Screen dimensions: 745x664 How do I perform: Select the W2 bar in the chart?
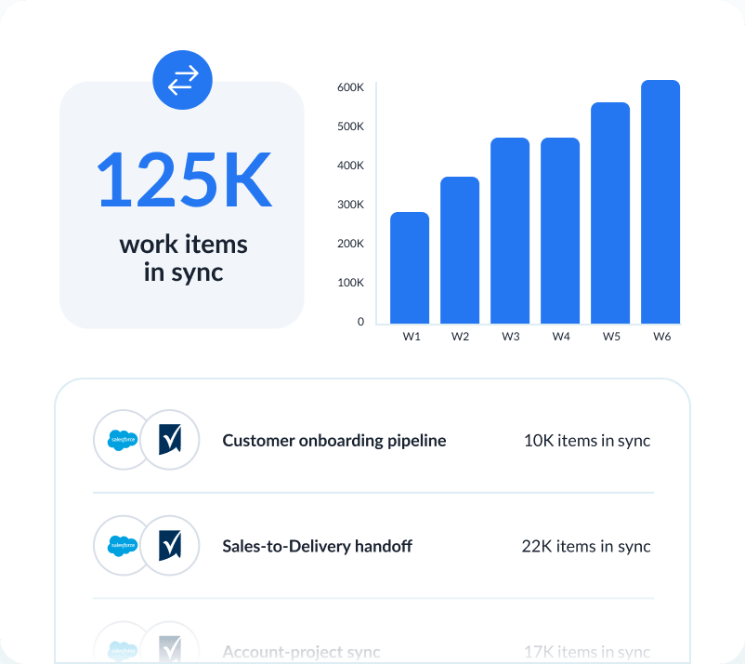click(460, 250)
